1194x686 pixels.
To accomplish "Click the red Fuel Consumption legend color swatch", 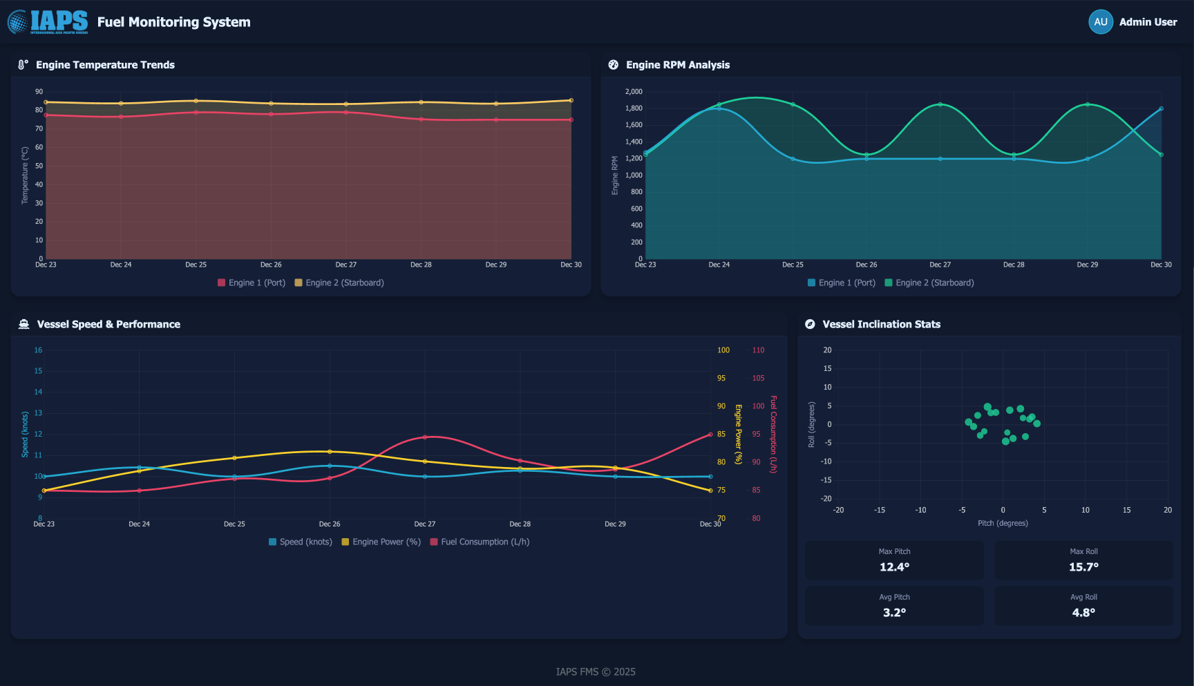I will (x=434, y=542).
